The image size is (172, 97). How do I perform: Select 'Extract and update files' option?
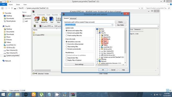(66, 33)
